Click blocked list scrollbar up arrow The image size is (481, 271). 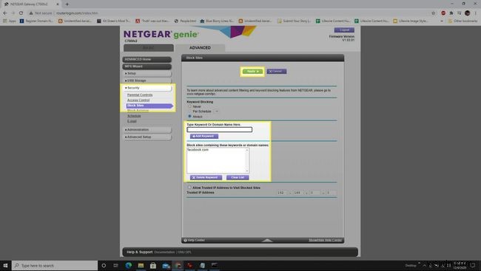click(x=247, y=150)
